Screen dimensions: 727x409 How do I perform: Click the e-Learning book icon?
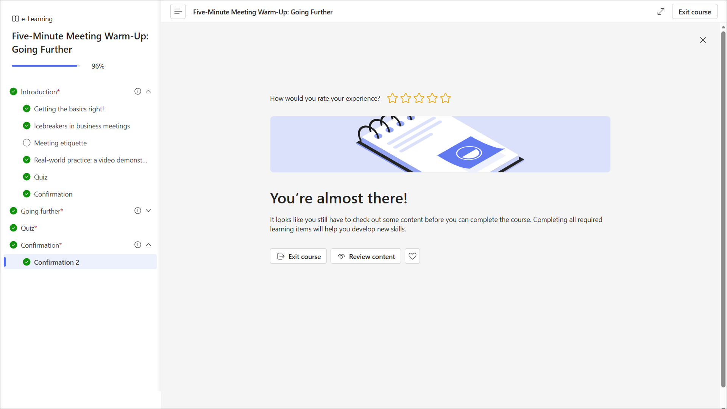click(16, 19)
